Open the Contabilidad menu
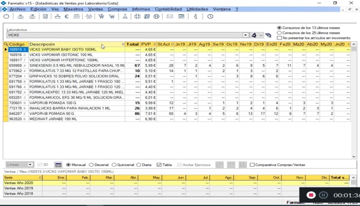The image size is (360, 206). pos(168,9)
